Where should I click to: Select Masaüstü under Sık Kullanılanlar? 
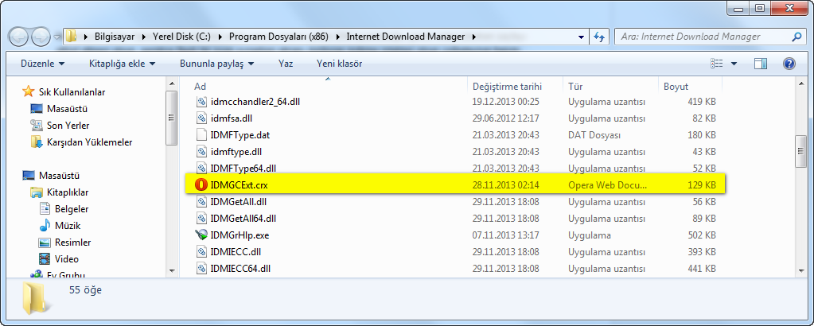pyautogui.click(x=67, y=109)
